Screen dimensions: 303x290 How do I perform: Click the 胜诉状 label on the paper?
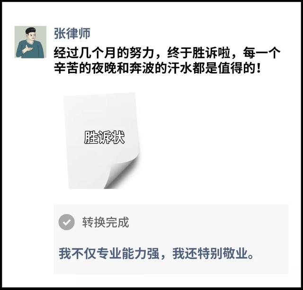tap(104, 137)
